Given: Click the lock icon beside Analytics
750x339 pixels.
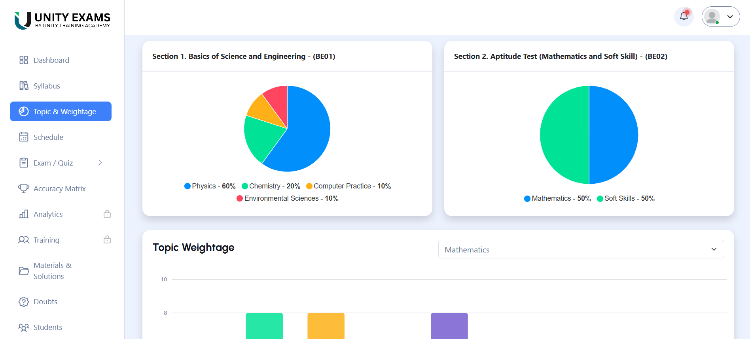Looking at the screenshot, I should coord(107,214).
